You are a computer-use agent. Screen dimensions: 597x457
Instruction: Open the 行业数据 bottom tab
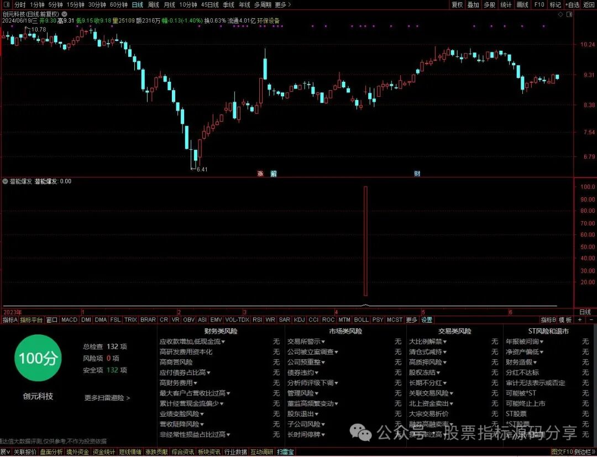click(235, 452)
